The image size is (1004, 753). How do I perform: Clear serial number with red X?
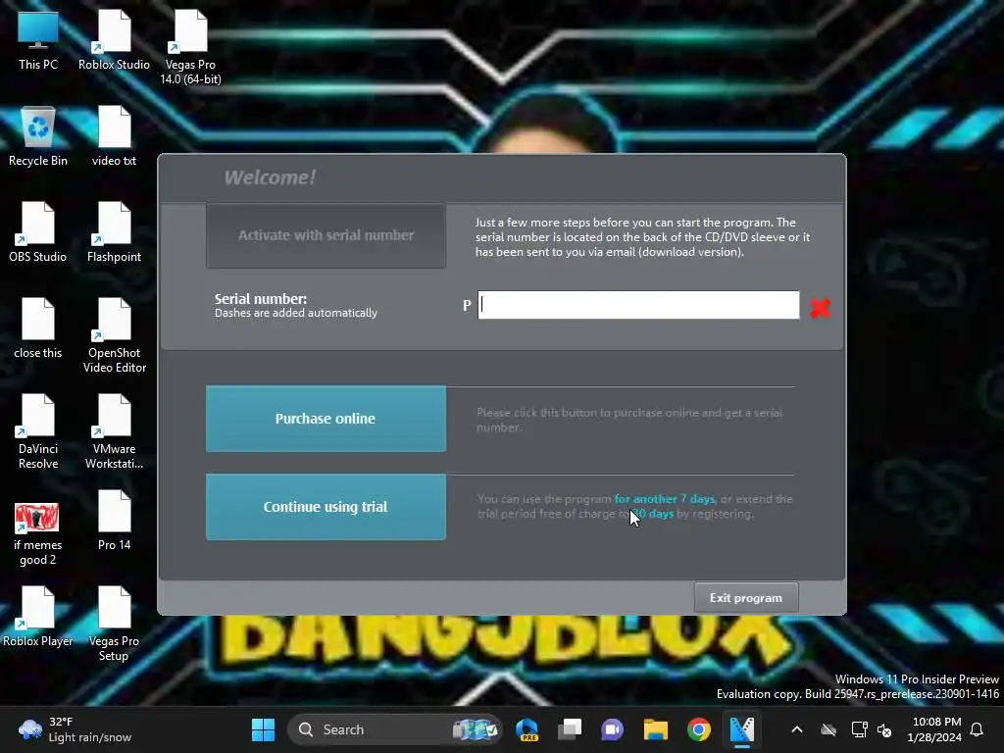point(820,308)
